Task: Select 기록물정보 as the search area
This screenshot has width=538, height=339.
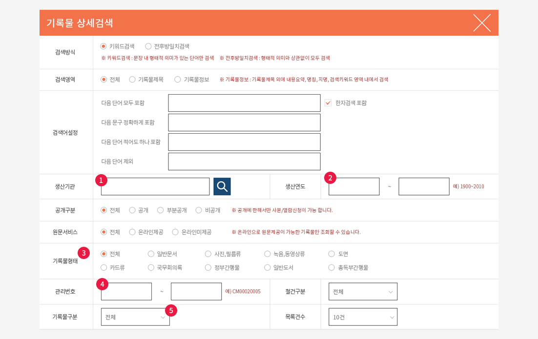Action: (178, 80)
